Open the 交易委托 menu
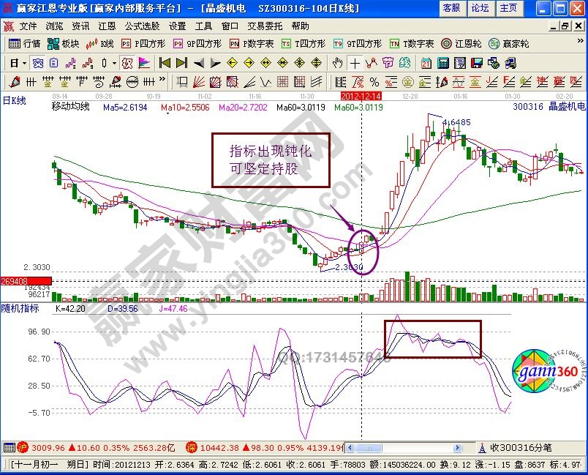Viewport: 588px width, 475px height. pos(263,26)
